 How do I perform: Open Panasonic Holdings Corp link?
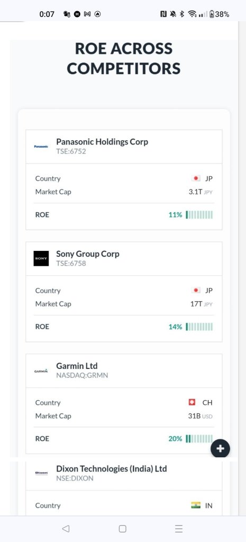pos(102,142)
